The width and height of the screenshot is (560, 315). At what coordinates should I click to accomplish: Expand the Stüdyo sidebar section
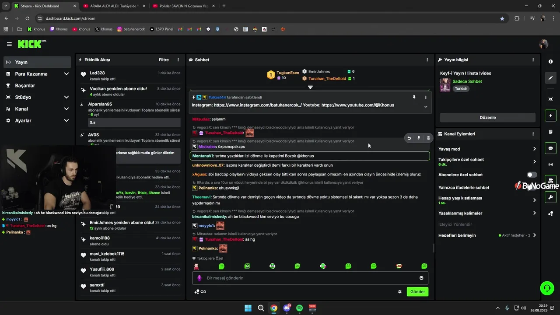37,97
